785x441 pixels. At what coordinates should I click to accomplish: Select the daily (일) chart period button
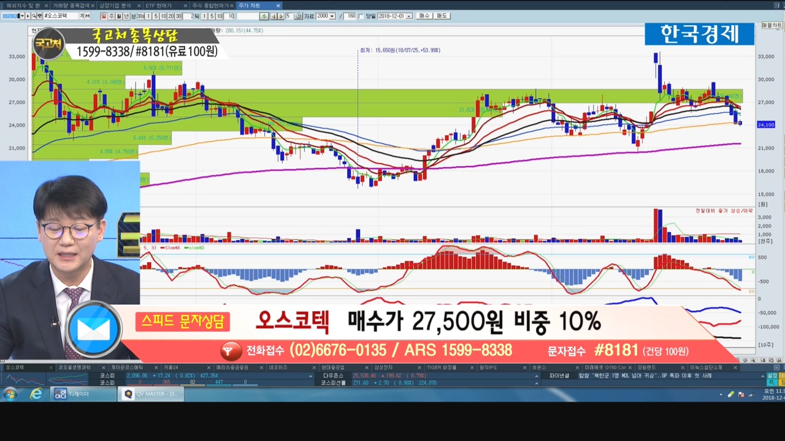click(104, 16)
